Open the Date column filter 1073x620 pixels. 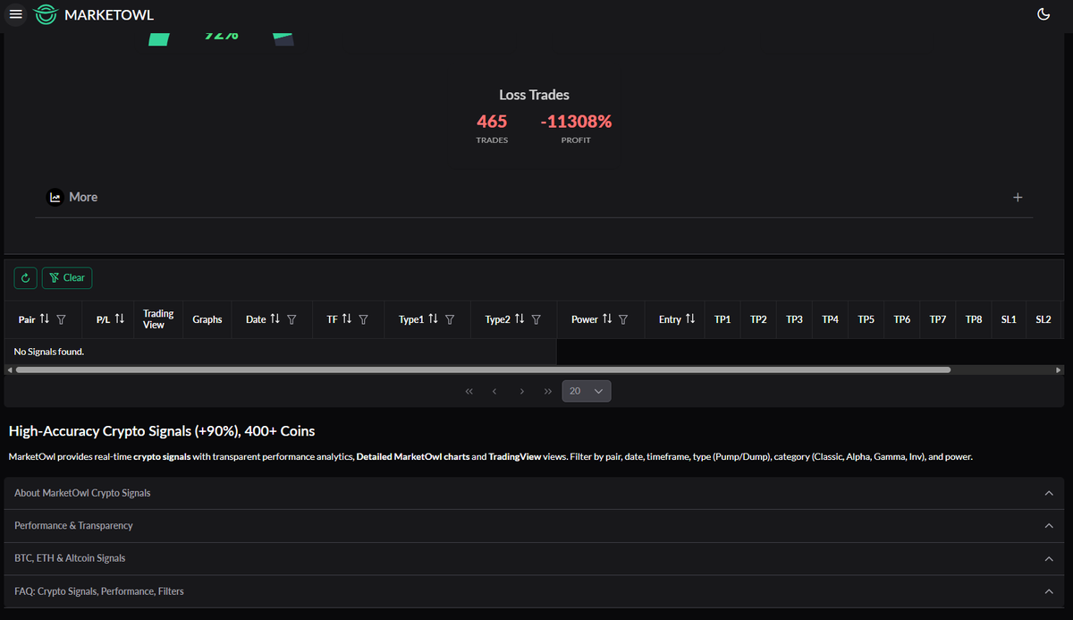[x=291, y=319]
